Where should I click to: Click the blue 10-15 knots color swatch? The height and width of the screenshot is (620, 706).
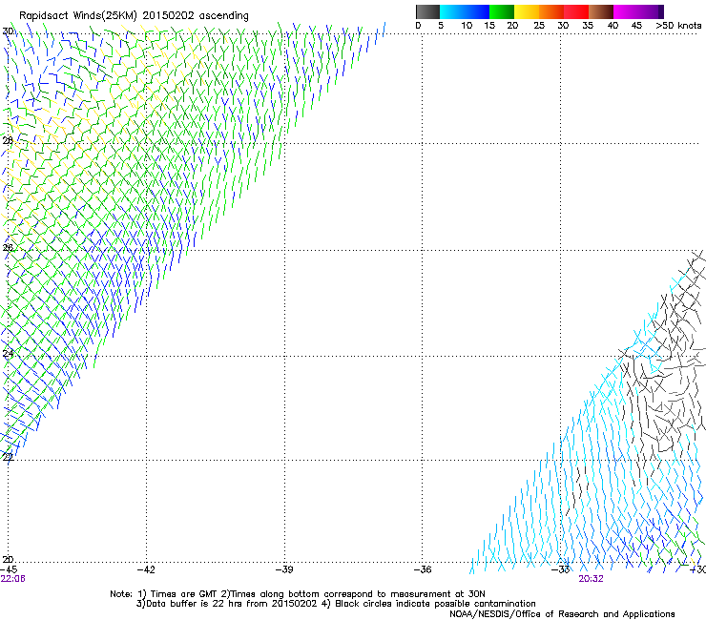477,11
